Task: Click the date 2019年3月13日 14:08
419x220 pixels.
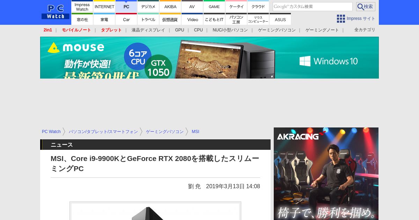Action: [x=233, y=186]
